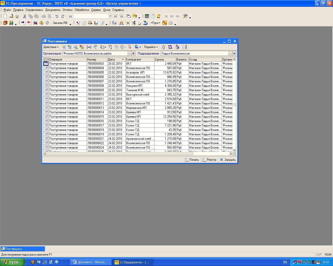Open the Windows пуск start button
This screenshot has height=266, width=333.
tap(12, 262)
